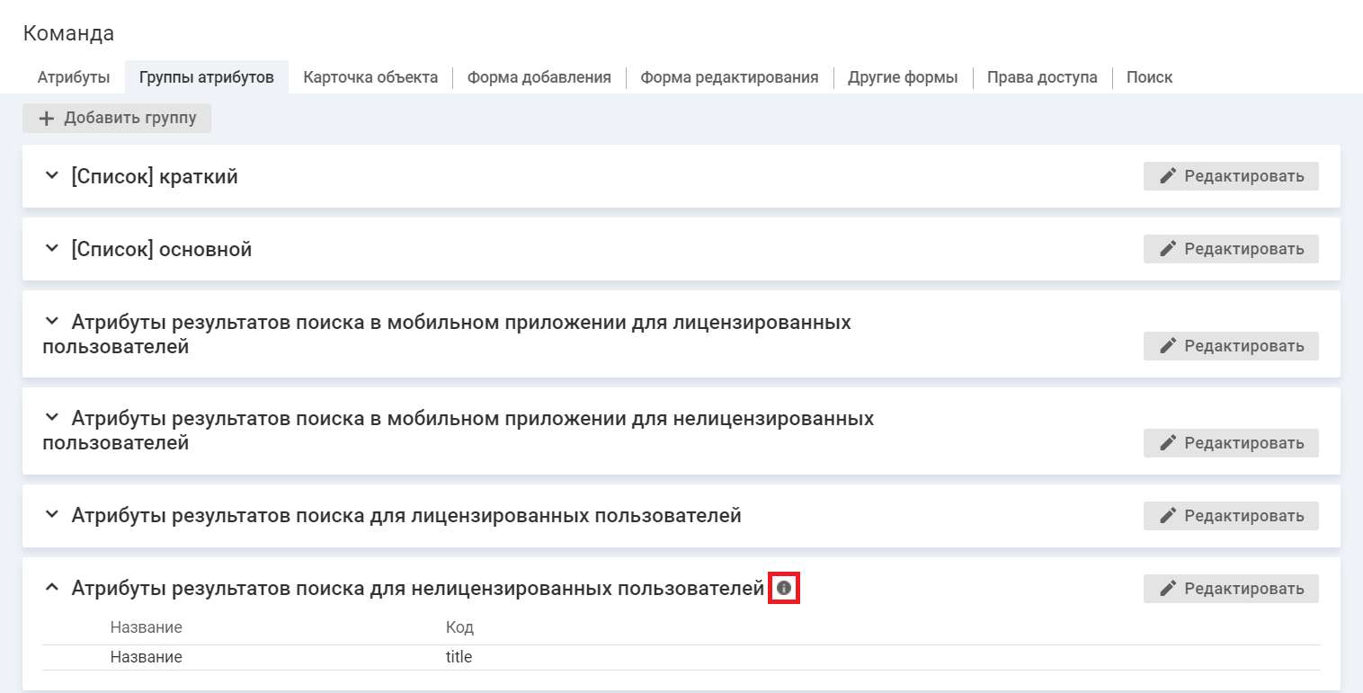Image resolution: width=1363 pixels, height=693 pixels.
Task: Open the Карточка объекта tab
Action: (370, 77)
